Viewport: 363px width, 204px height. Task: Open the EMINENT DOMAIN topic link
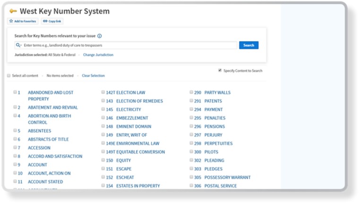tap(134, 127)
